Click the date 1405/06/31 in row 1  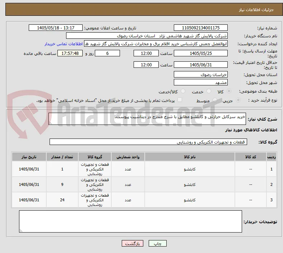29,169
